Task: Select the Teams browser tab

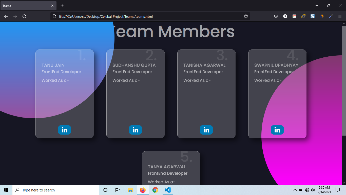Action: click(28, 6)
